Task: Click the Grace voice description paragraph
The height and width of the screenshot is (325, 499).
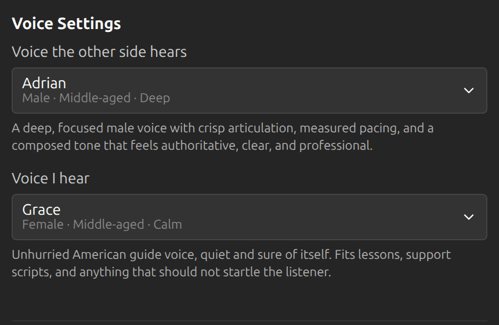Action: pos(232,263)
